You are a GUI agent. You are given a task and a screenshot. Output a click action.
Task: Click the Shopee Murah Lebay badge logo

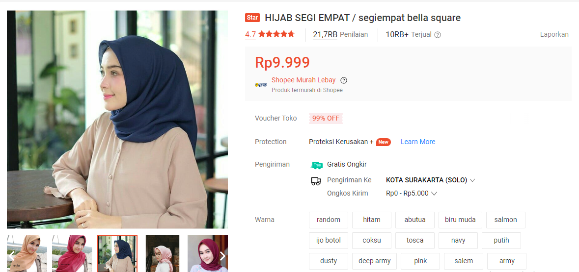click(x=261, y=85)
